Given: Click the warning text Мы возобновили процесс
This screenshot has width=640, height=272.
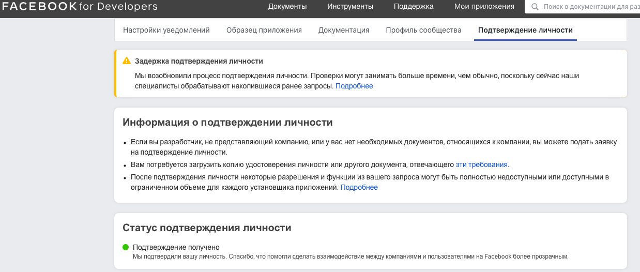Looking at the screenshot, I should coord(357,81).
